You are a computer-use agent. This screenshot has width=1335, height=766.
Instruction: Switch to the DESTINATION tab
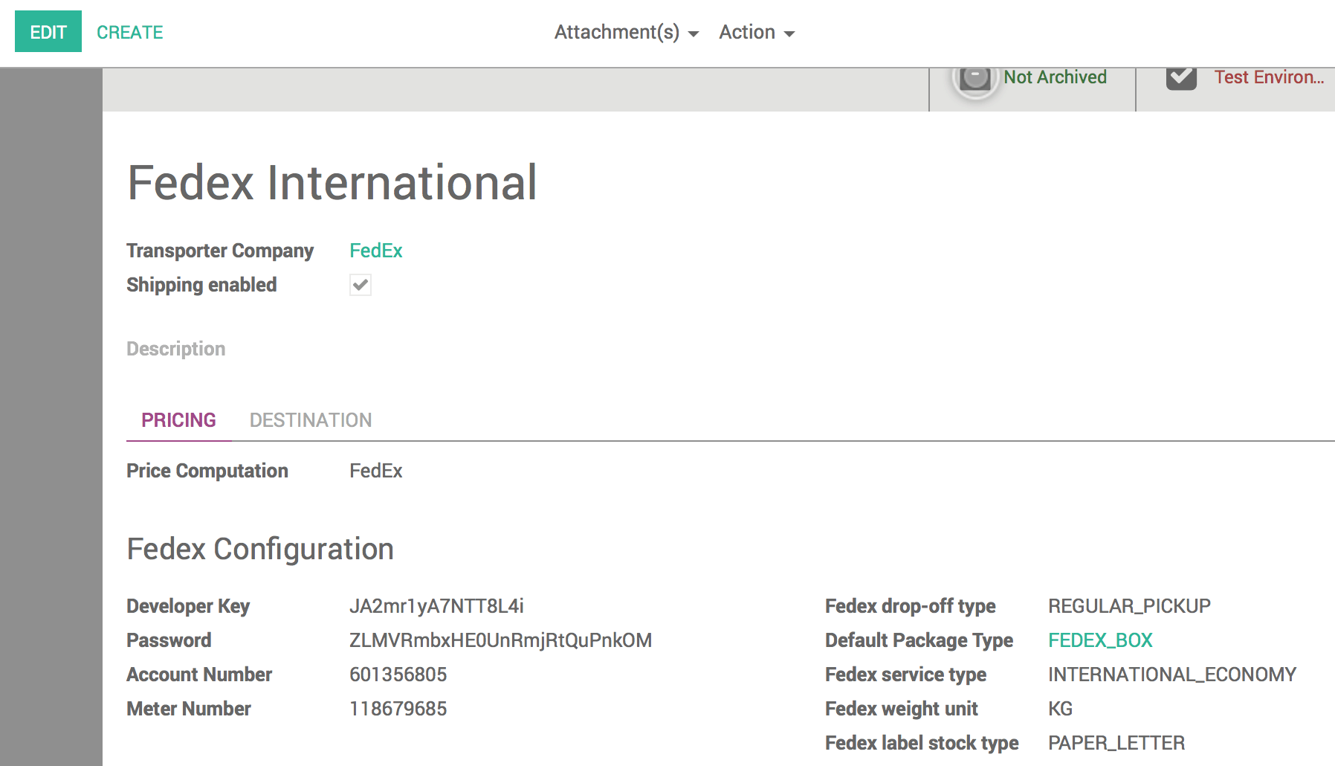[311, 419]
